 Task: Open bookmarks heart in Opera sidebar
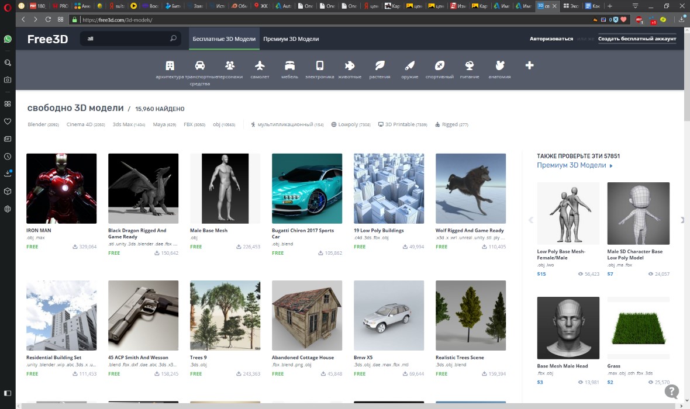pos(8,122)
